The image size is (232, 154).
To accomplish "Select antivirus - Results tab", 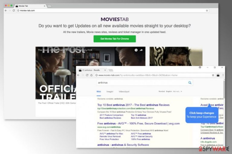I will click(x=92, y=70).
